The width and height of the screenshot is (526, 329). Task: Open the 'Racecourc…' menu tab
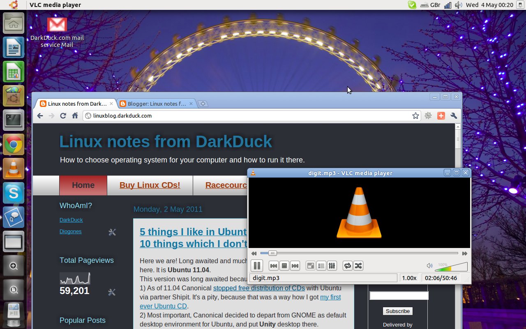tap(226, 185)
